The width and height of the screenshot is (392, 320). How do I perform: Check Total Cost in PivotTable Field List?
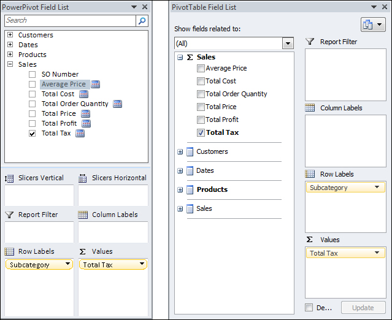[x=201, y=81]
